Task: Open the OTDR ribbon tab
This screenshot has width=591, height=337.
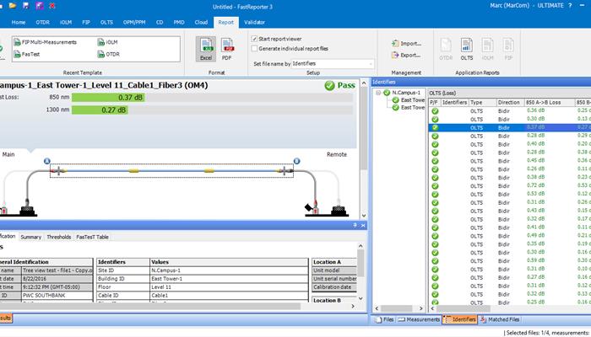Action: 42,22
